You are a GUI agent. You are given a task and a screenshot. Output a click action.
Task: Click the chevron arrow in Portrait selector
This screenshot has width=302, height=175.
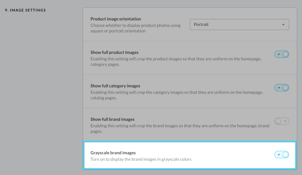click(x=283, y=25)
